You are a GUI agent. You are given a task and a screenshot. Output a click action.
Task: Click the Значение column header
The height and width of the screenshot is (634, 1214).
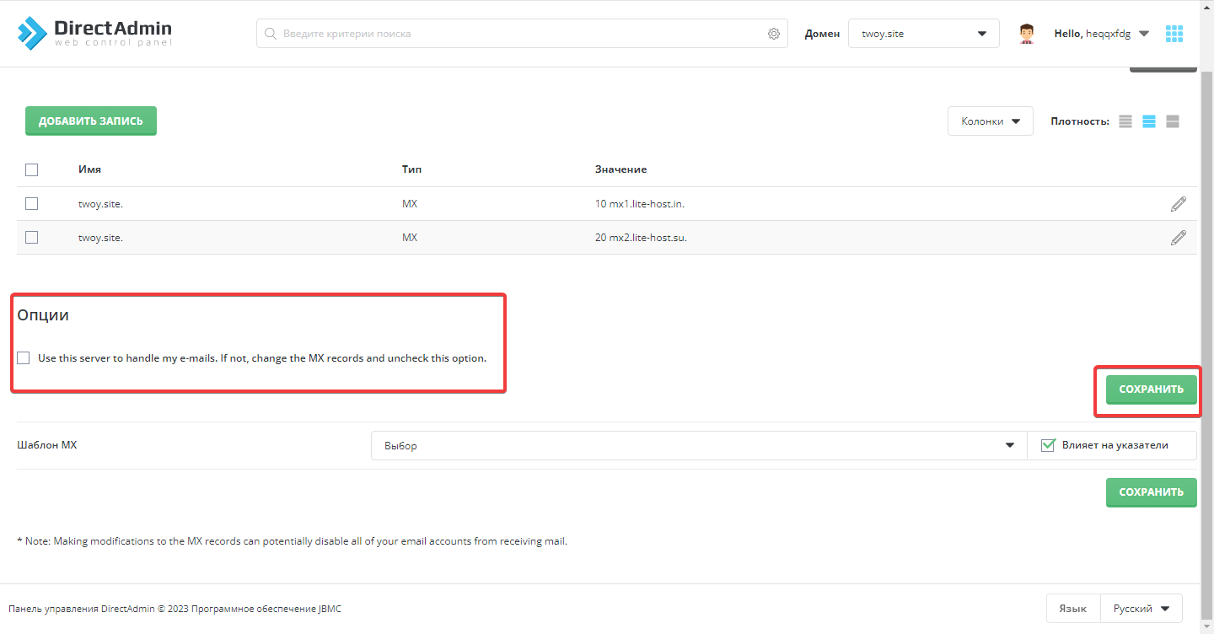tap(621, 169)
